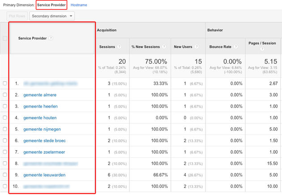The width and height of the screenshot is (282, 195).
Task: Check the checkbox for row 1
Action: pyautogui.click(x=5, y=83)
